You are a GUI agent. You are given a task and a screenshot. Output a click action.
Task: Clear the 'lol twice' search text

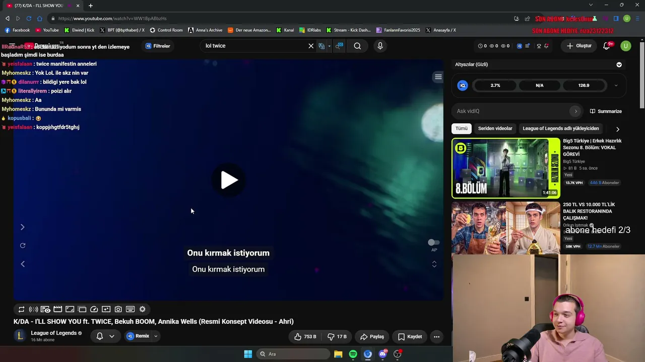pos(311,46)
